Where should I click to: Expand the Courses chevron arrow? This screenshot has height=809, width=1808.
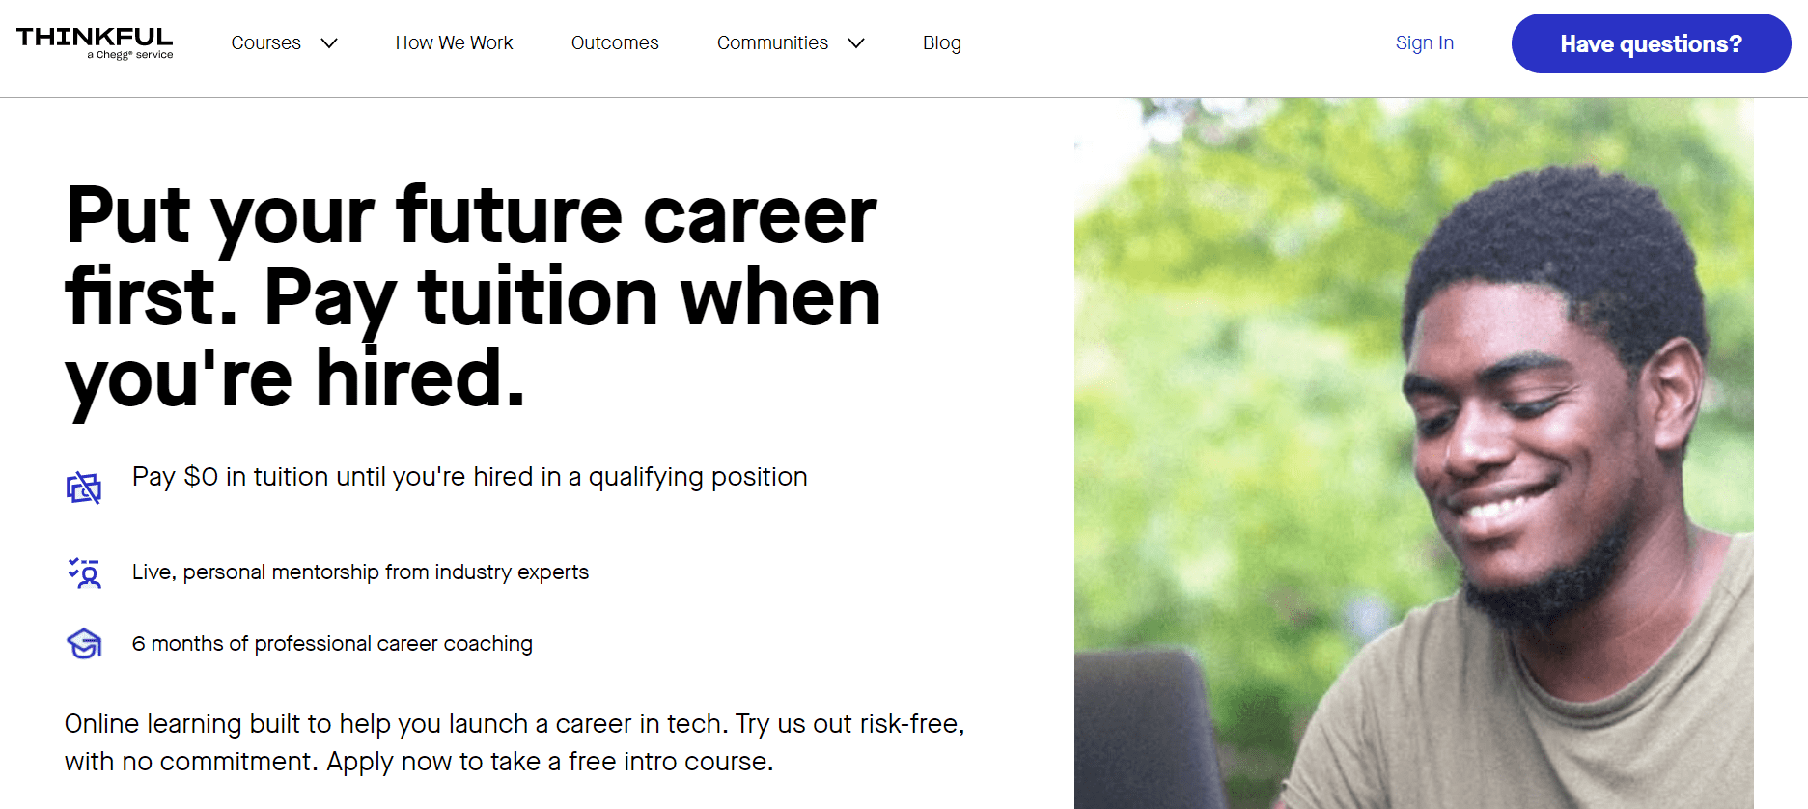click(x=329, y=43)
